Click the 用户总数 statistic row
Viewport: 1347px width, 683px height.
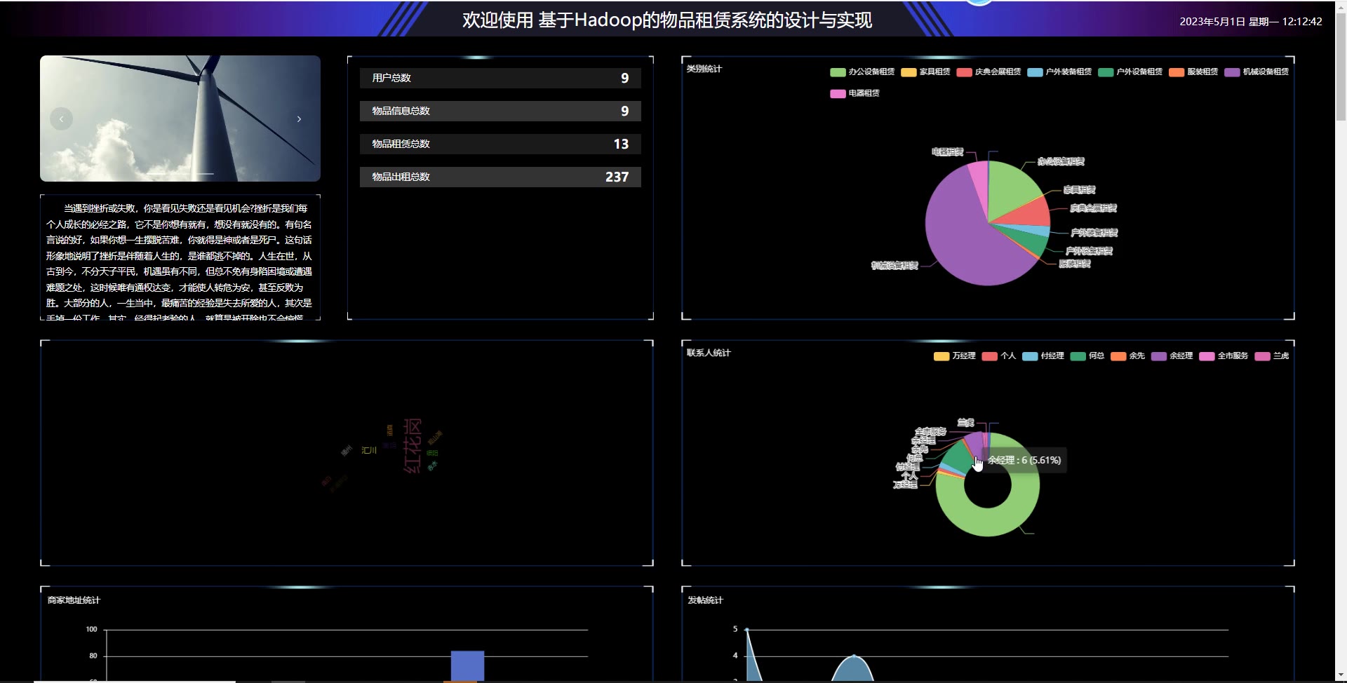(x=500, y=78)
